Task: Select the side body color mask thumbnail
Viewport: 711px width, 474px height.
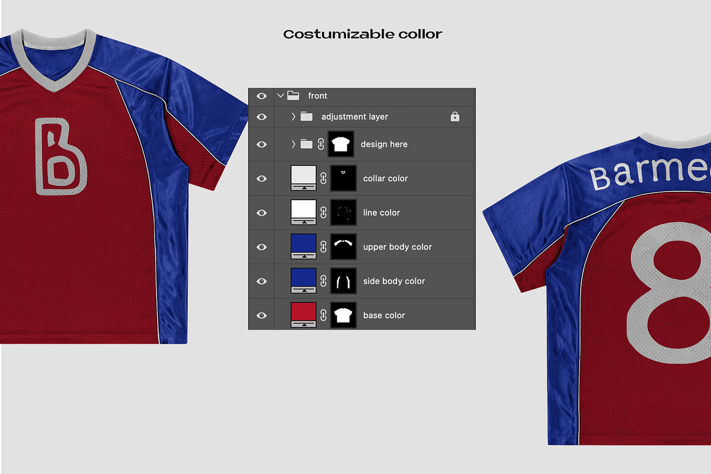Action: 343,281
